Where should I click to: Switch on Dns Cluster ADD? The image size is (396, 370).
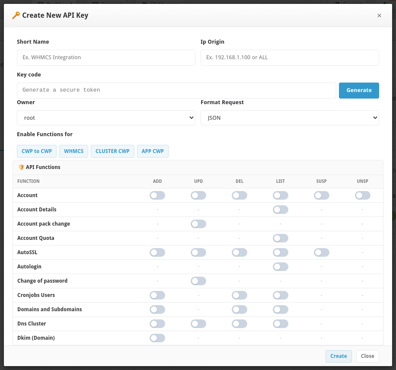[x=157, y=324]
